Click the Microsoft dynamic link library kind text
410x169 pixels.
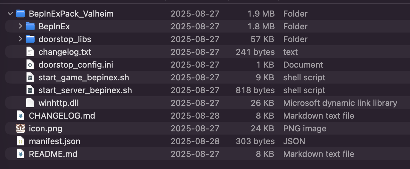pyautogui.click(x=340, y=103)
